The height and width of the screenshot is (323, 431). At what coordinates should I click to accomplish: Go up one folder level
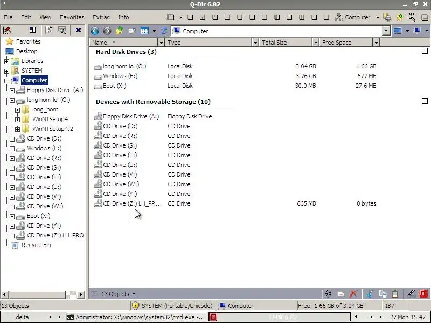coord(119,31)
